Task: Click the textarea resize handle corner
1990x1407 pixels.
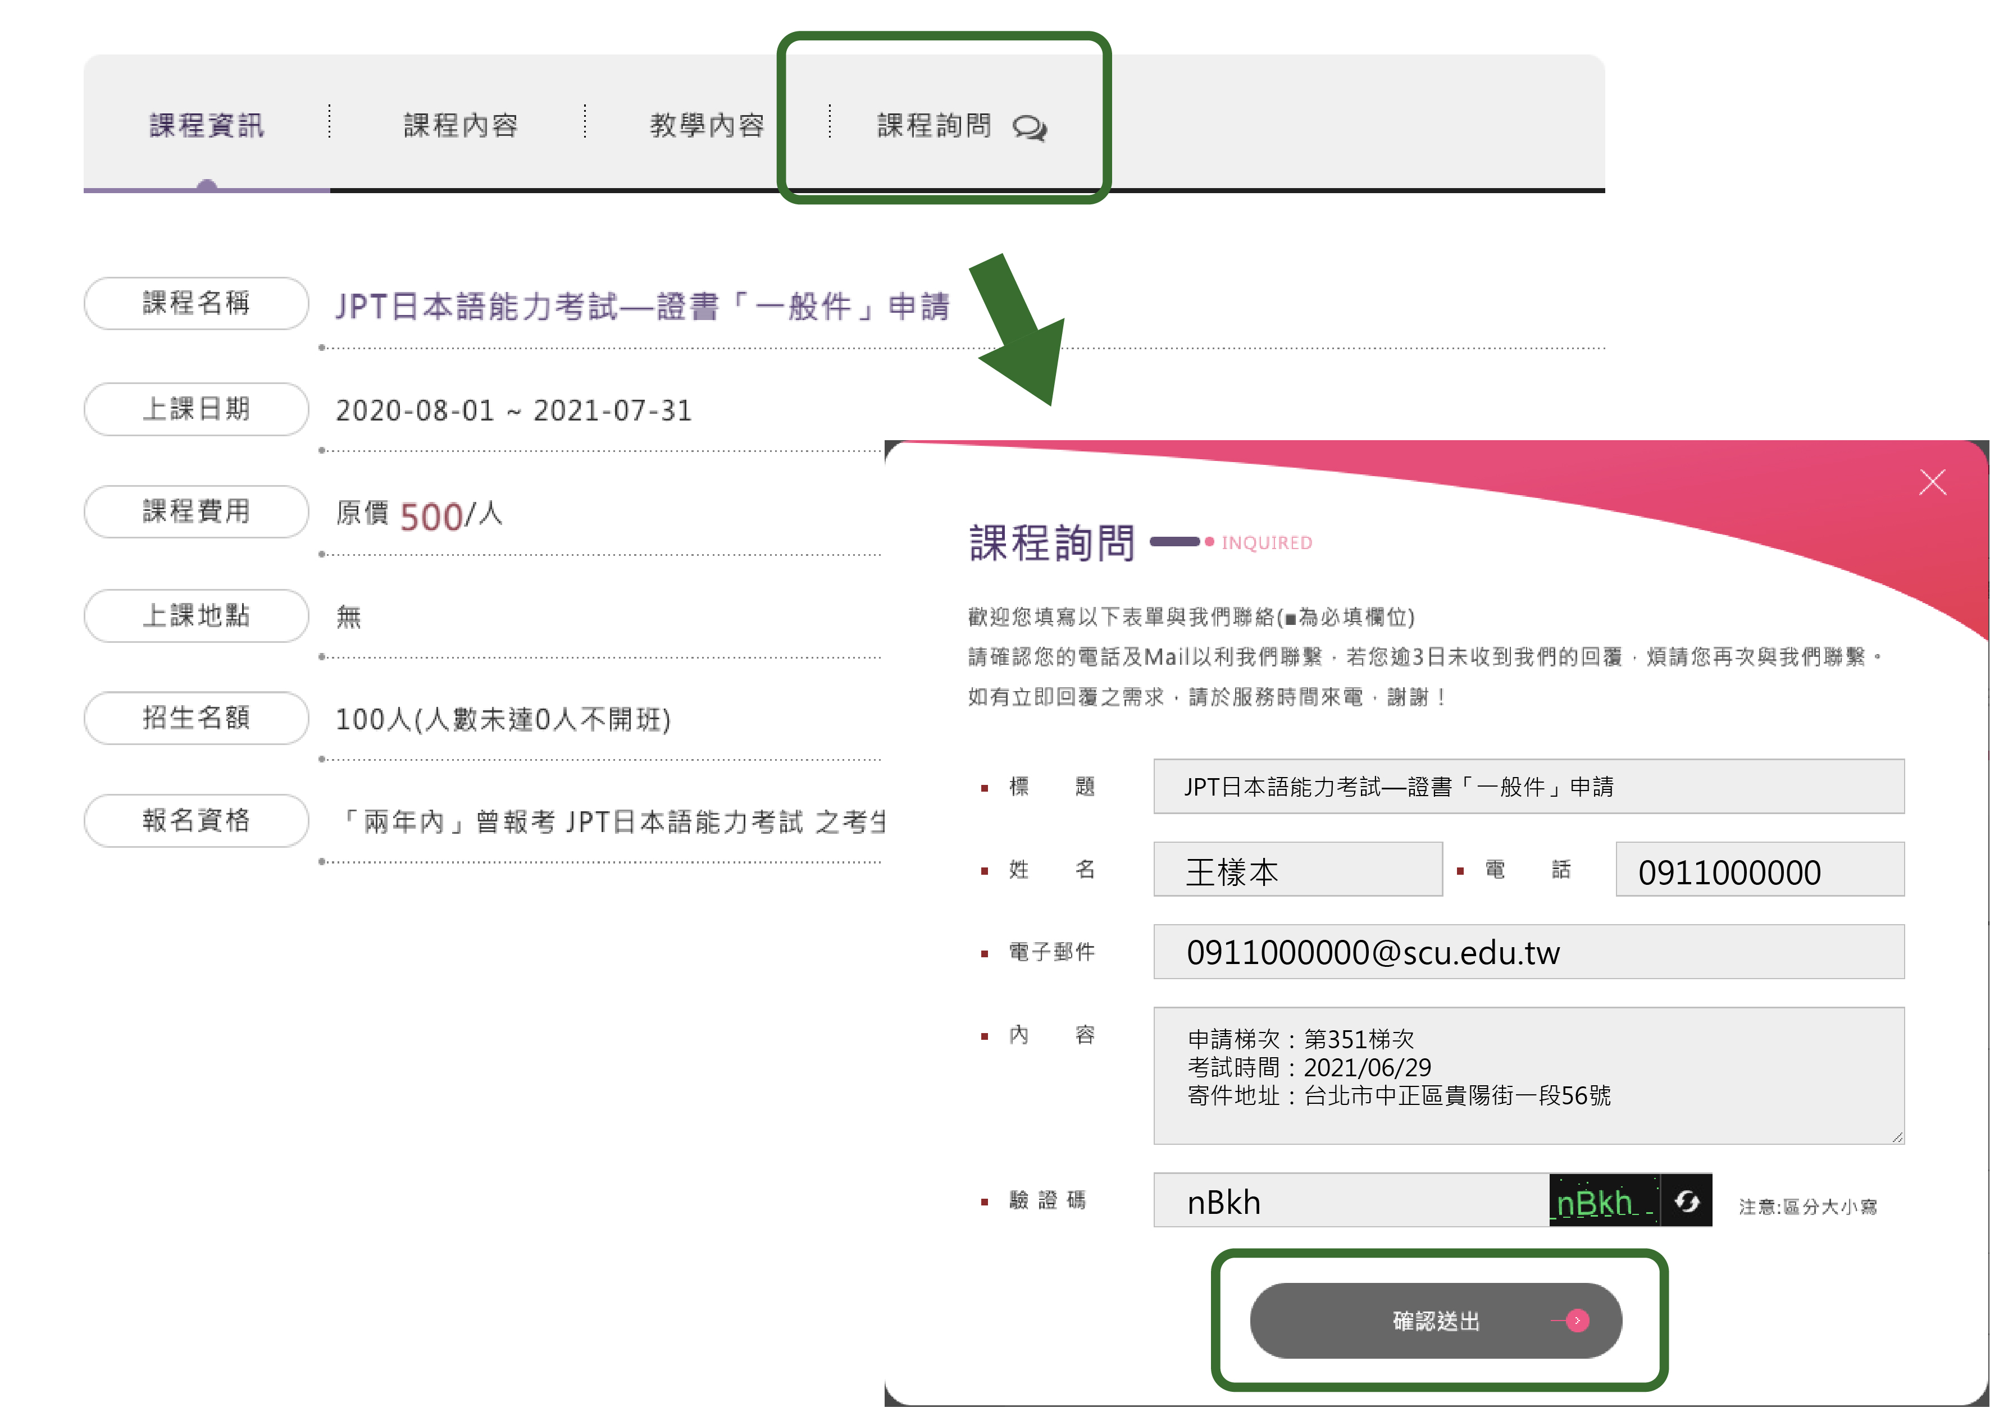Action: 1897,1138
